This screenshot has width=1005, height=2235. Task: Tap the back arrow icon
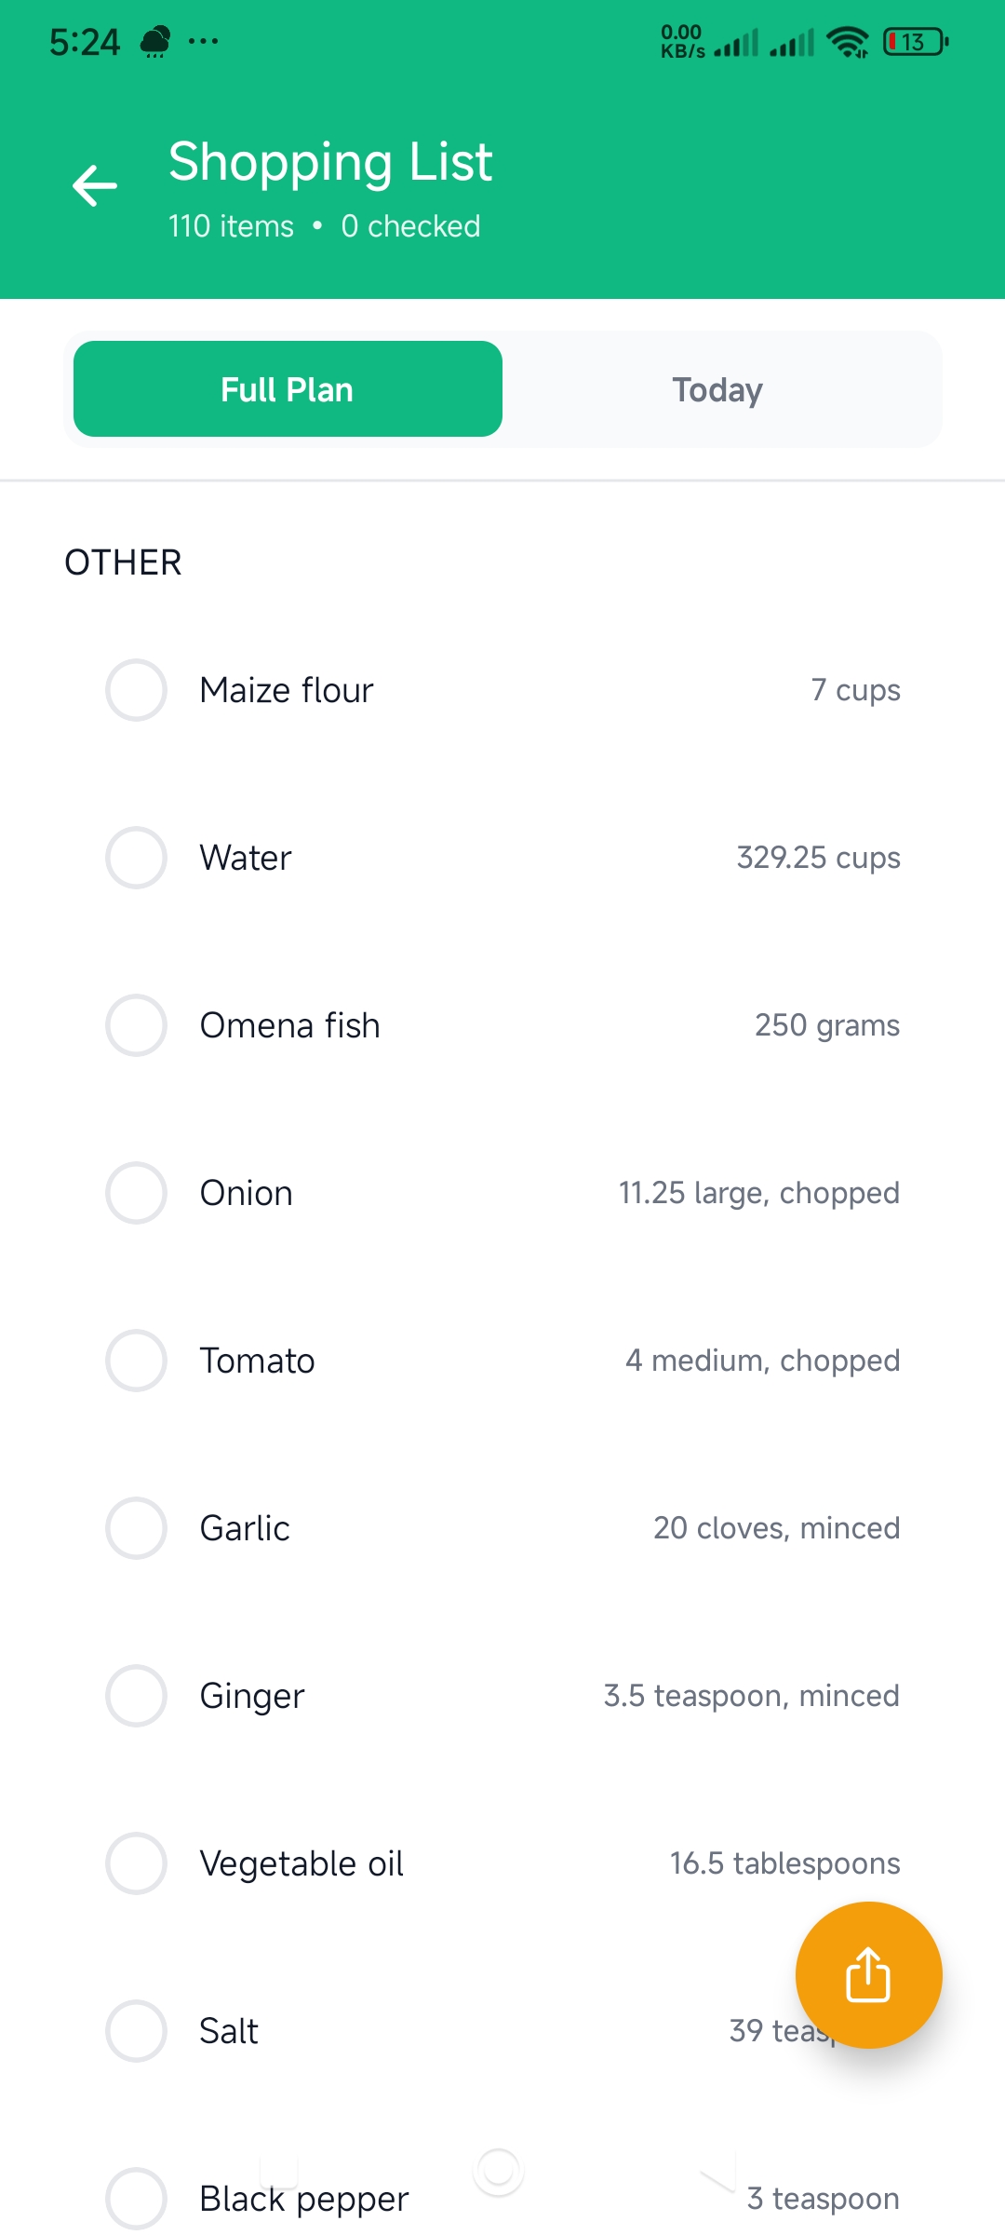(x=95, y=185)
